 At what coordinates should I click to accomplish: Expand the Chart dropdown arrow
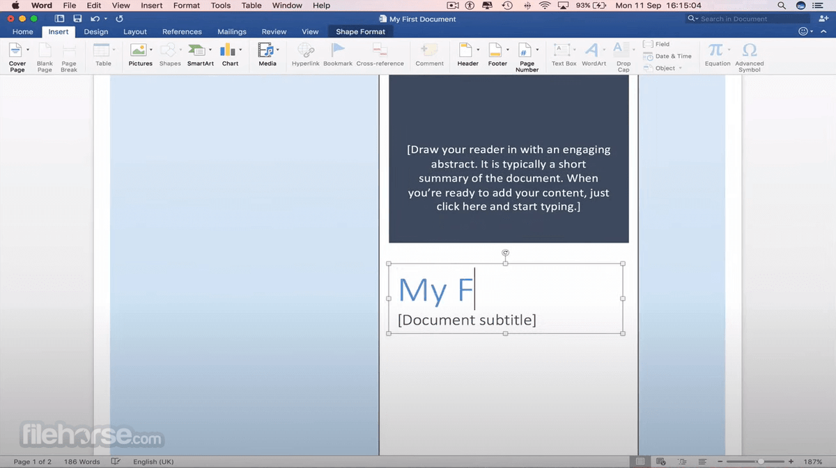coord(241,50)
